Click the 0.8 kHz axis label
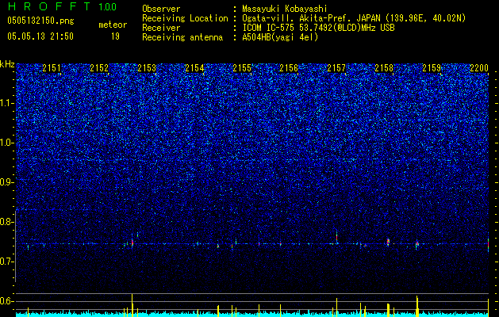The height and width of the screenshot is (317, 499). [7, 222]
